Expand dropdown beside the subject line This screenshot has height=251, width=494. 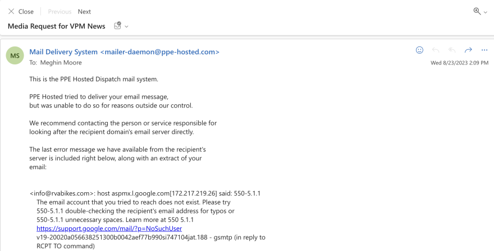126,26
